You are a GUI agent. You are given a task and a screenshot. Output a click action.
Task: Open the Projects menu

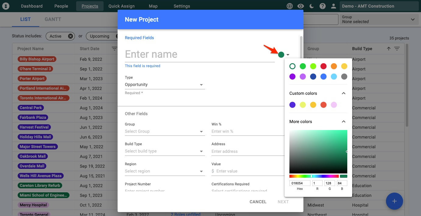click(x=90, y=6)
